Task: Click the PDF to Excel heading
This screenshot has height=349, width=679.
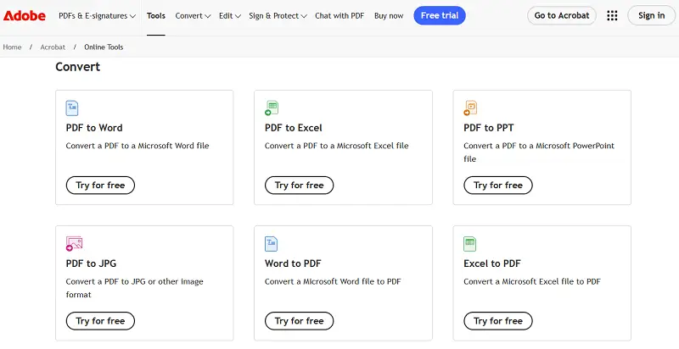Action: pyautogui.click(x=293, y=128)
